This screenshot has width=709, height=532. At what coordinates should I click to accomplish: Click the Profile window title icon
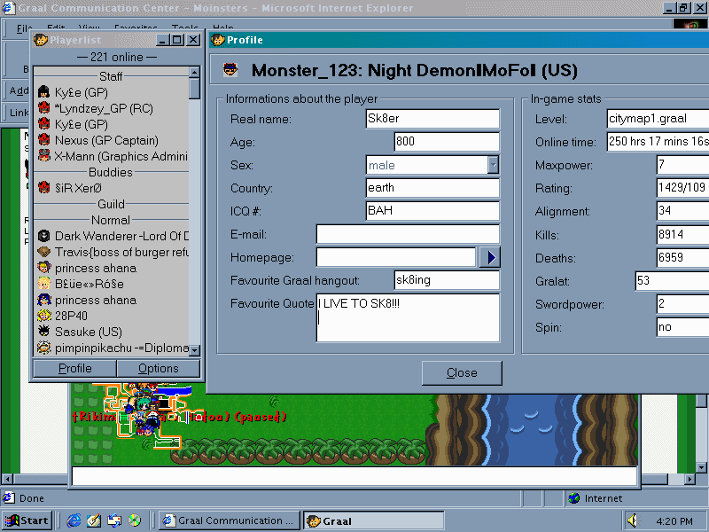click(218, 40)
